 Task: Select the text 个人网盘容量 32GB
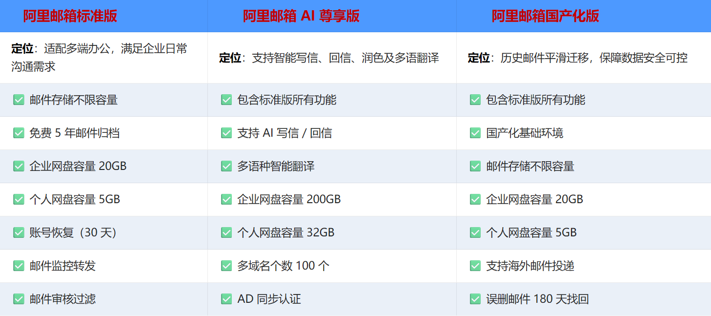pos(286,232)
